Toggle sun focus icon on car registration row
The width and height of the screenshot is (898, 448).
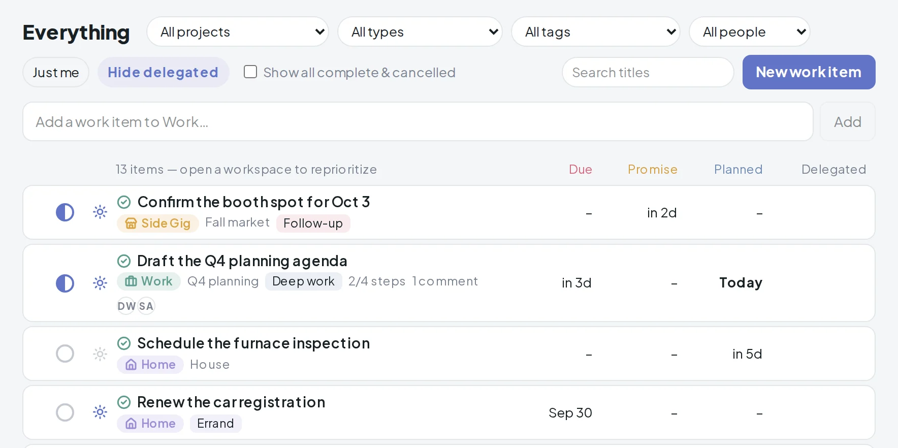(x=100, y=412)
